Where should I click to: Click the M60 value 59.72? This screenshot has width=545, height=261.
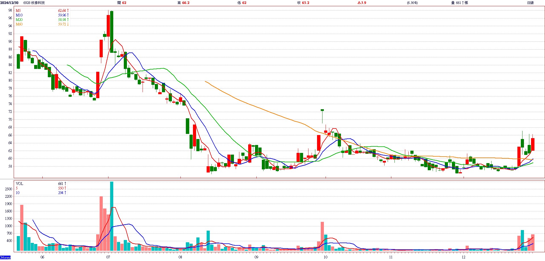click(x=62, y=24)
